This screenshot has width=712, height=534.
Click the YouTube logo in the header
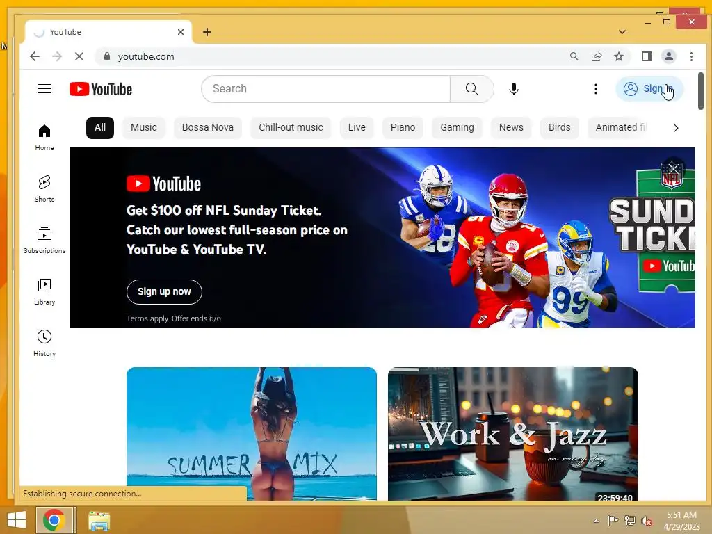click(101, 89)
